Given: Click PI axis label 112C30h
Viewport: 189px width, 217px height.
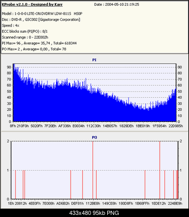Looking at the screenshot, I should pyautogui.click(x=94, y=126).
